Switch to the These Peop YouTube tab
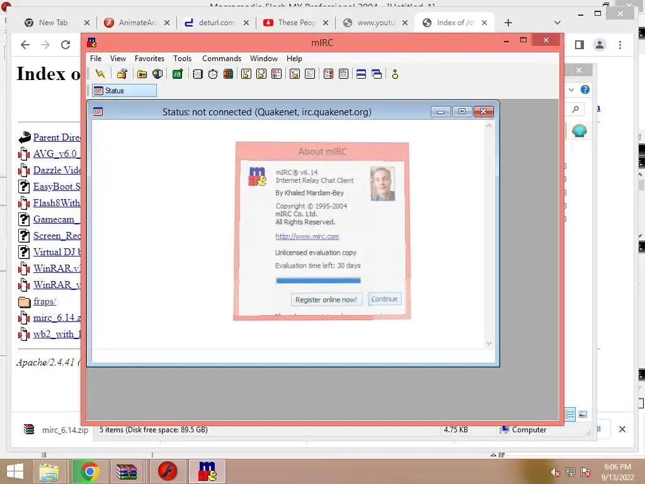This screenshot has width=645, height=484. pos(297,23)
